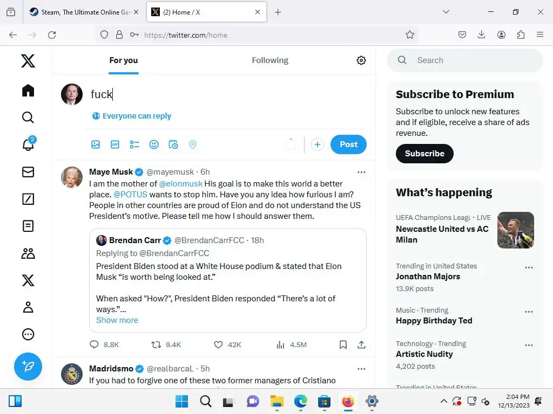Open more options on Madridsmo post

click(361, 369)
